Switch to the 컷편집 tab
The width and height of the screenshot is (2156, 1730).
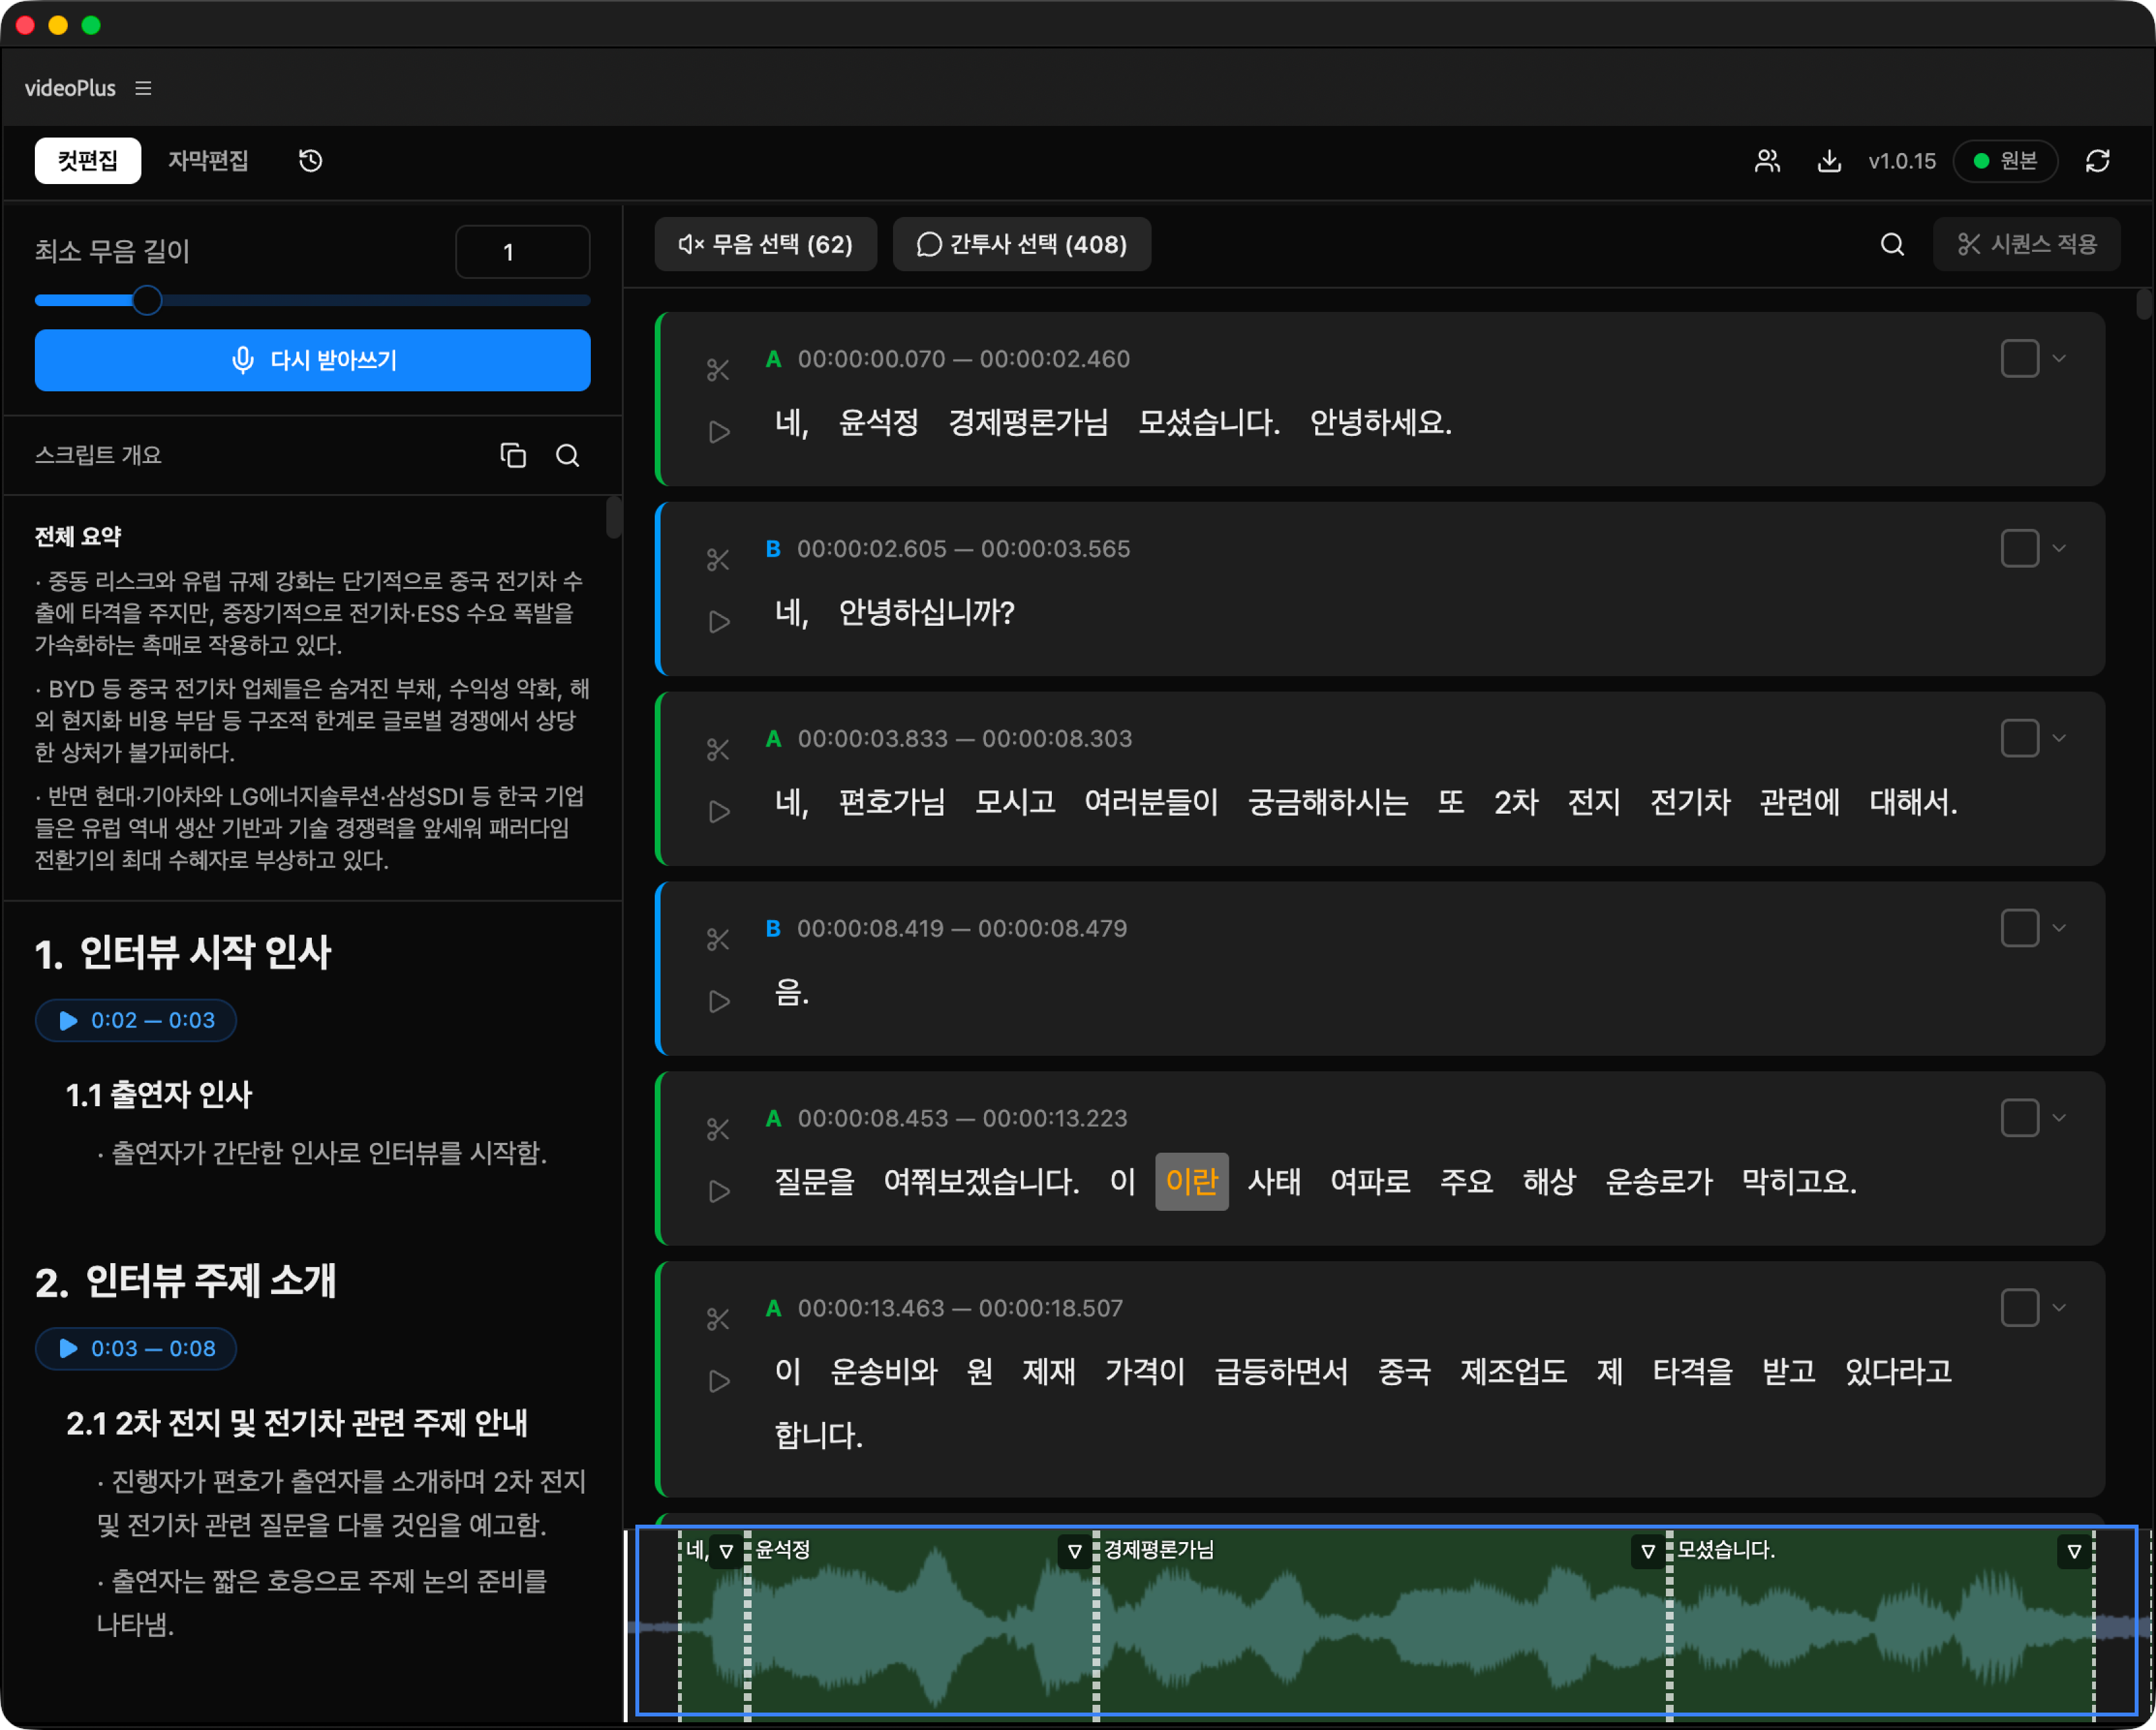[88, 160]
